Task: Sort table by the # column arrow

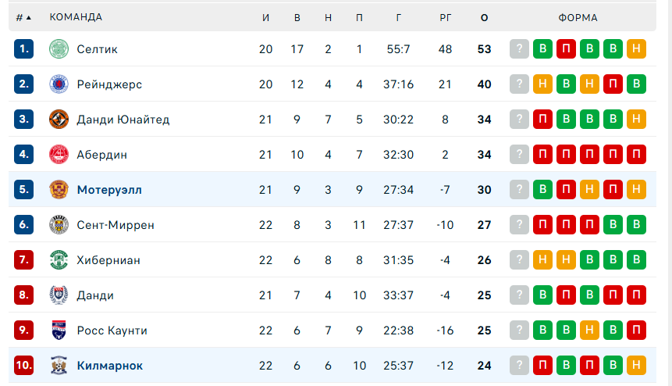Action: pyautogui.click(x=29, y=17)
